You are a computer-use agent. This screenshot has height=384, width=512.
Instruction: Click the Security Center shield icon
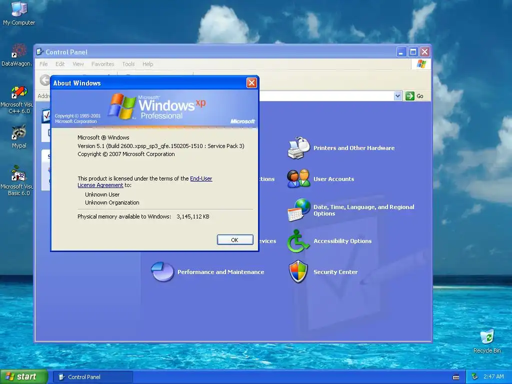click(x=298, y=271)
